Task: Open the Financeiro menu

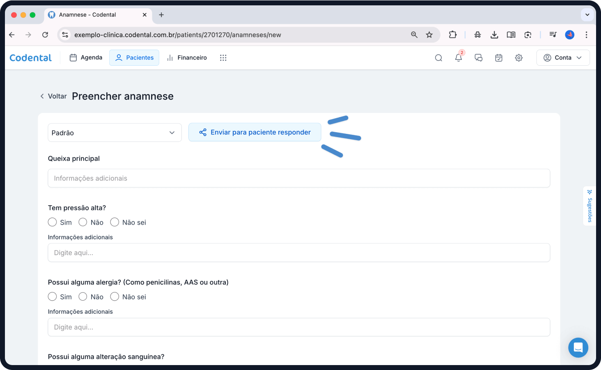Action: [x=187, y=58]
